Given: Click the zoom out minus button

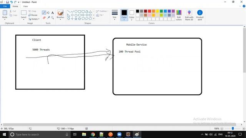Looking at the screenshot, I should [x=222, y=129].
